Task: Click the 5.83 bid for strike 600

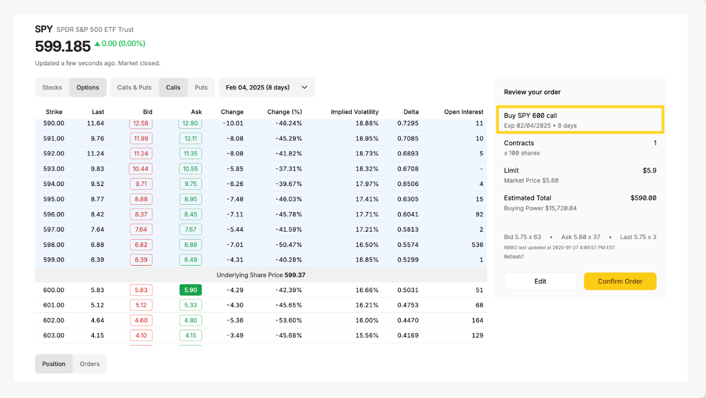Action: click(141, 290)
